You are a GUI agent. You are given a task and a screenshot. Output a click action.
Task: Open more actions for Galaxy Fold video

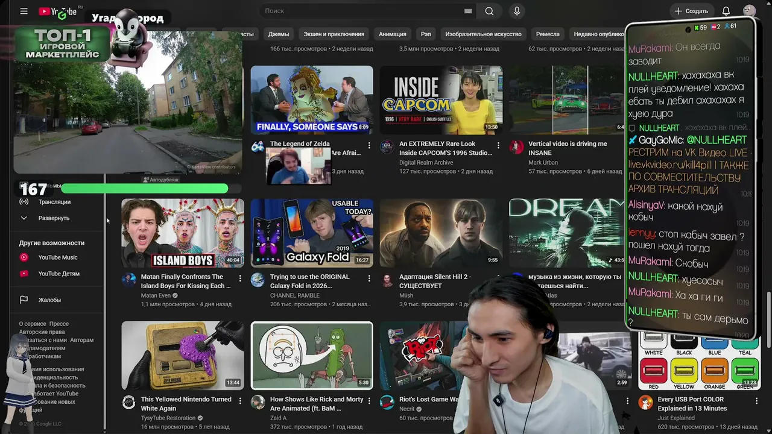(x=369, y=278)
